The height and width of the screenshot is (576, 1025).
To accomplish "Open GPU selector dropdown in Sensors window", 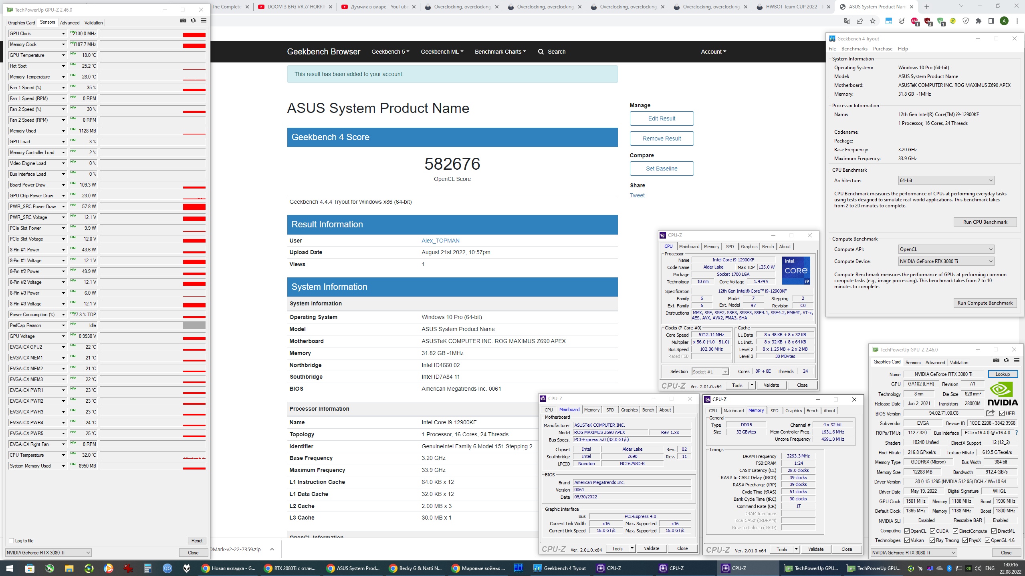I will click(x=48, y=553).
